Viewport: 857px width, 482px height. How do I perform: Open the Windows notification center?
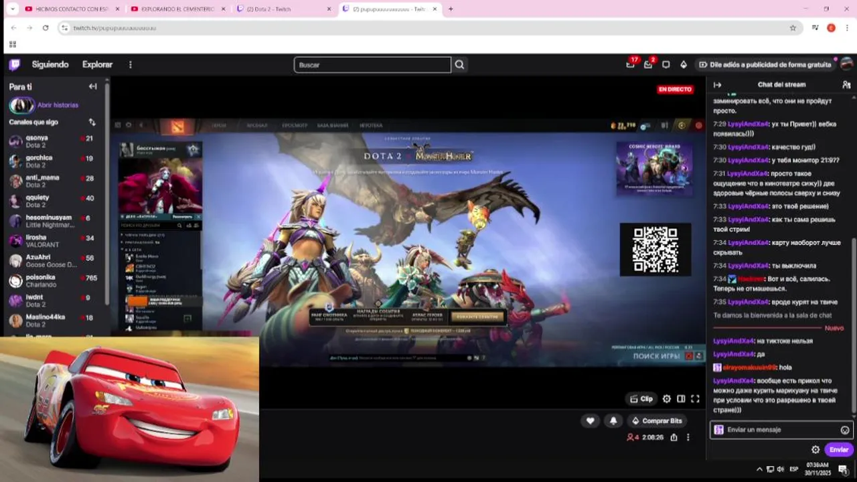(x=843, y=469)
